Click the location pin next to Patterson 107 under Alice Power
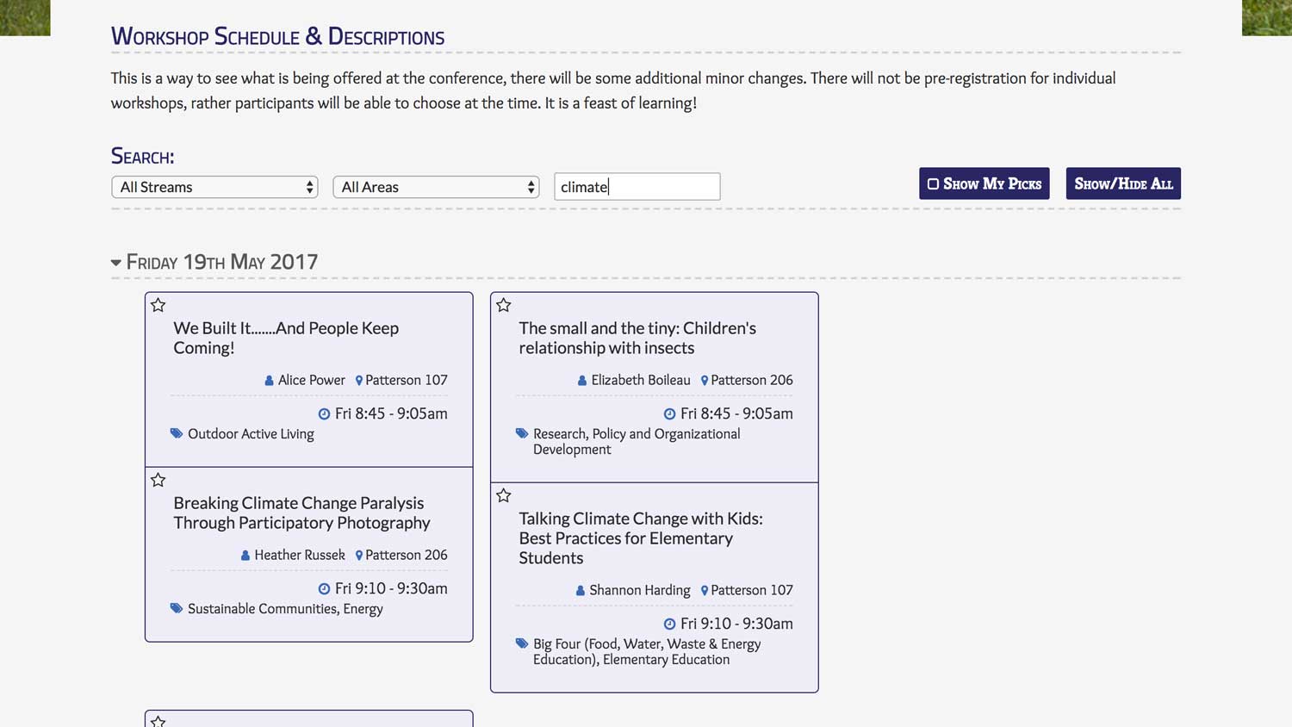This screenshot has width=1292, height=727. tap(359, 380)
